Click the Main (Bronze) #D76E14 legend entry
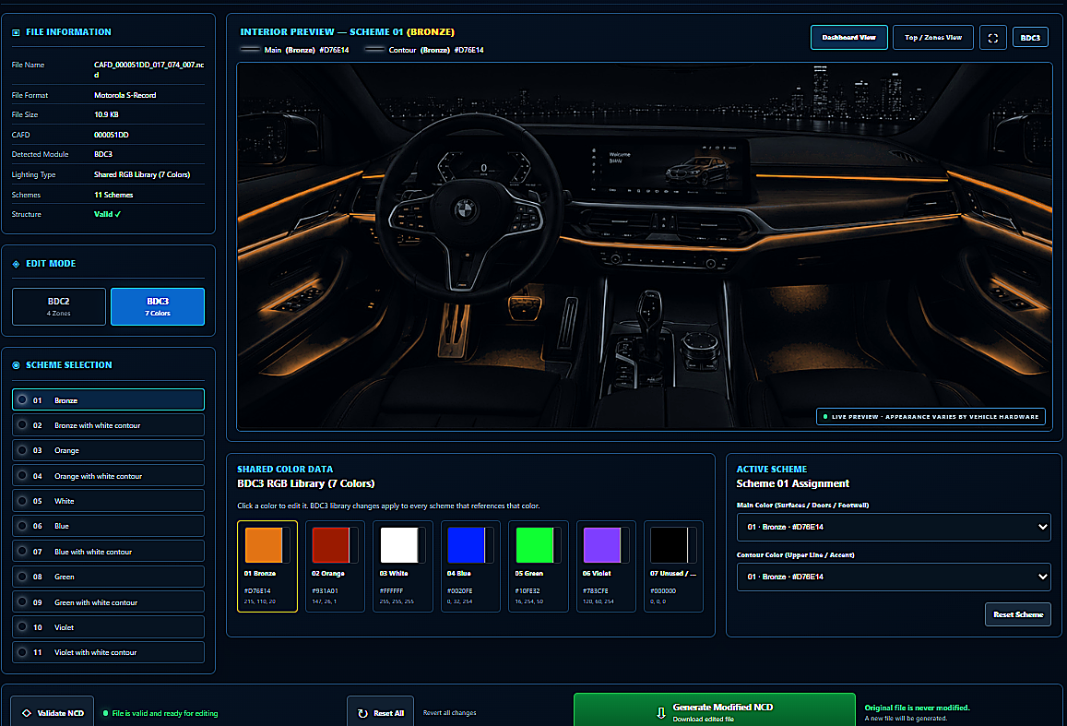The height and width of the screenshot is (726, 1067). (295, 50)
